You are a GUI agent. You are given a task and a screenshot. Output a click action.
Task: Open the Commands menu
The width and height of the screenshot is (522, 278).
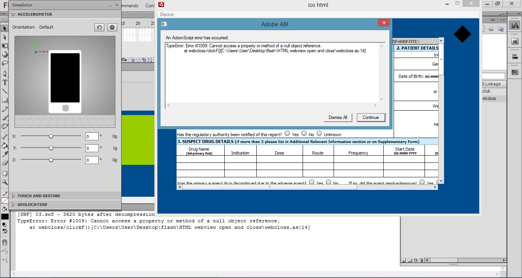(129, 6)
